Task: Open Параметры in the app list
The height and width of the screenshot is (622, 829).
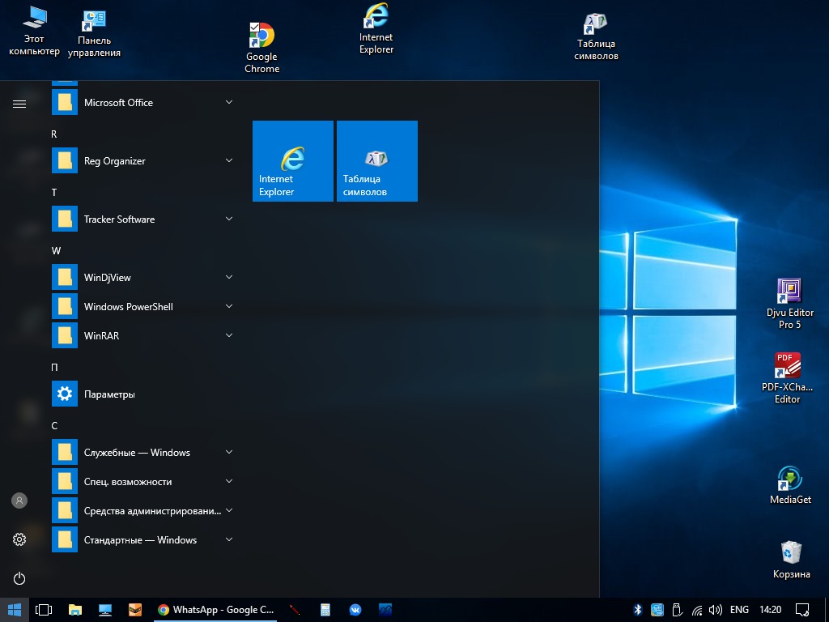Action: click(x=144, y=394)
